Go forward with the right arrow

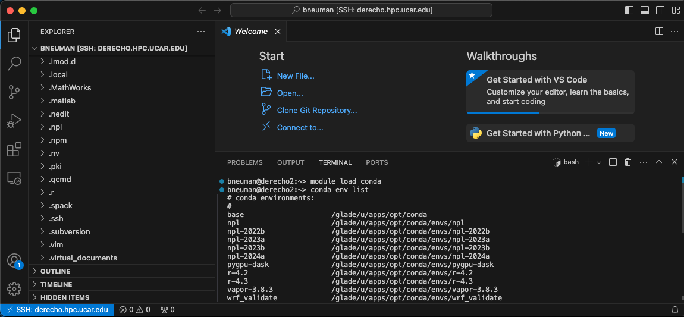point(217,10)
